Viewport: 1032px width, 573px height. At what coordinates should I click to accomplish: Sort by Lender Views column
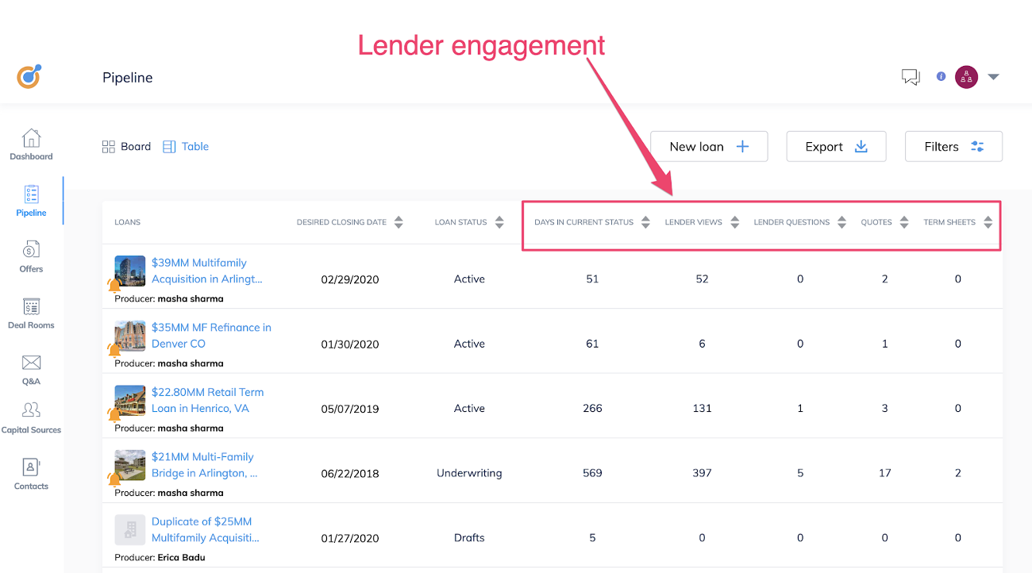(x=734, y=222)
